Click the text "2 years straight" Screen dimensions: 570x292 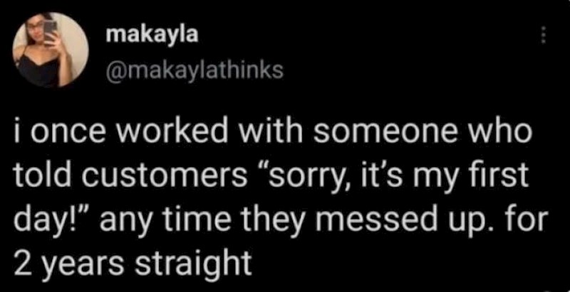[134, 264]
